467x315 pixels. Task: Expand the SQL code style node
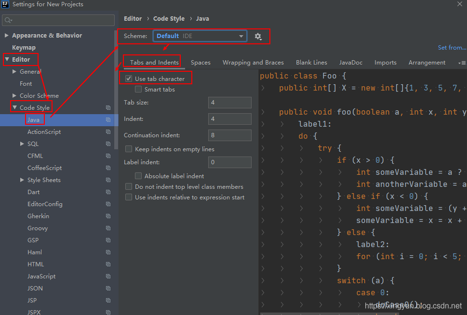coord(22,144)
